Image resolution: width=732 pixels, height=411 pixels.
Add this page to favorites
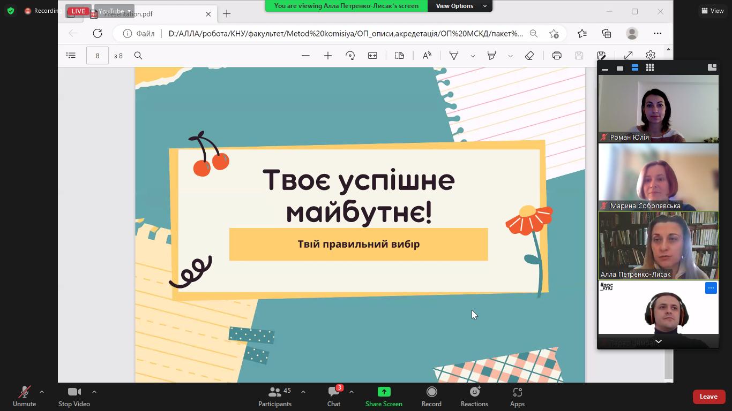(554, 33)
